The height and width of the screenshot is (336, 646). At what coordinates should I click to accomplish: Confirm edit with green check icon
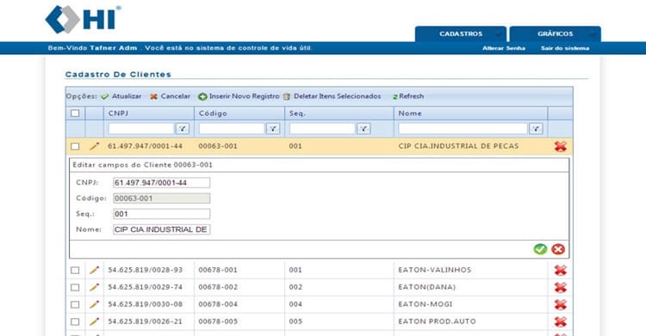point(540,249)
